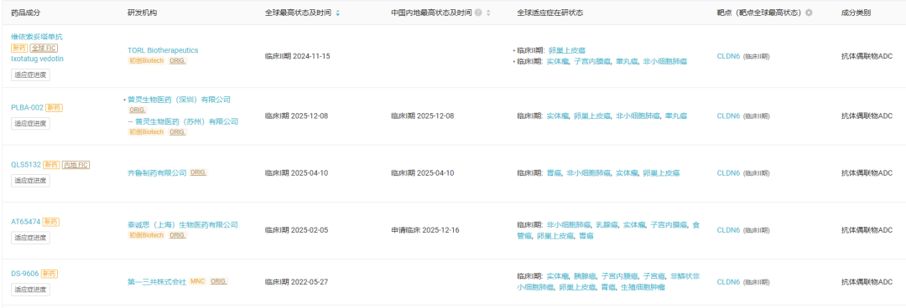The height and width of the screenshot is (308, 906).
Task: Click the MNC tag beside 第一三共株式会社
Action: click(x=197, y=281)
